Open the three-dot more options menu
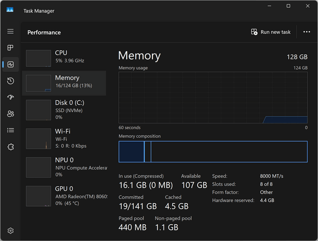318x241 pixels. point(307,32)
